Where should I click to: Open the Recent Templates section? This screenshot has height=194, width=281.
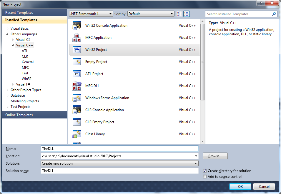point(35,13)
